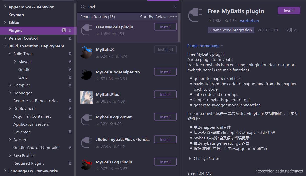Expand the Change Notes section
This screenshot has height=176, width=306.
(190, 158)
